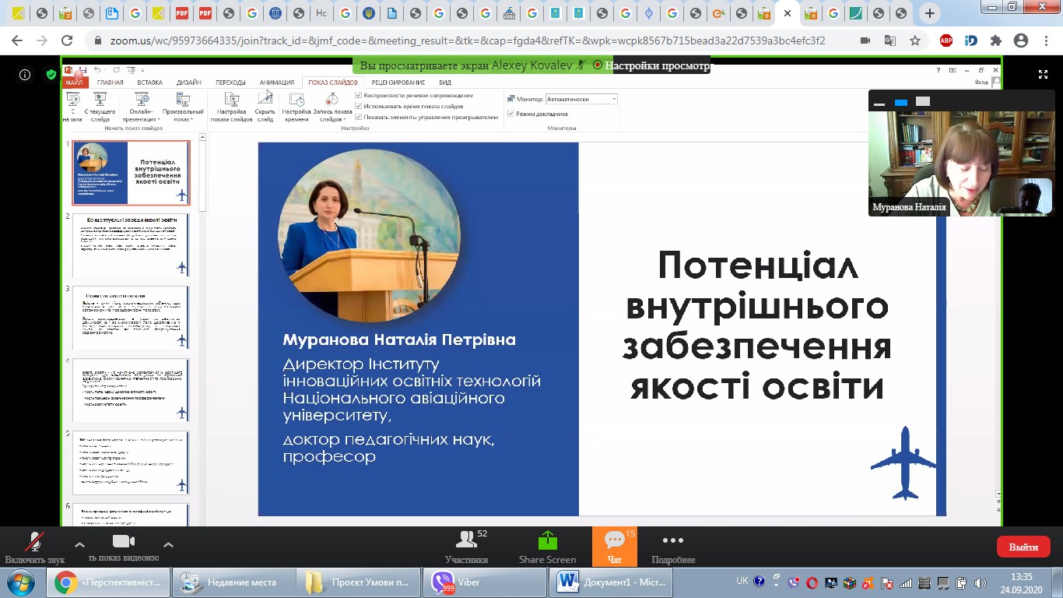Open the Подробнее three-dots menu

pos(672,542)
